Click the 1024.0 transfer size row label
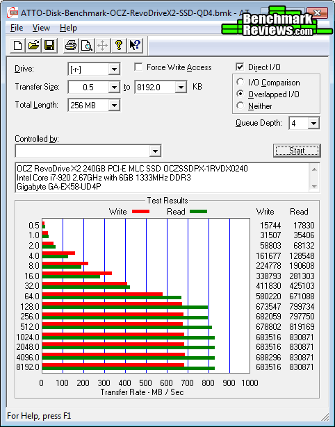The image size is (335, 427). 28,337
